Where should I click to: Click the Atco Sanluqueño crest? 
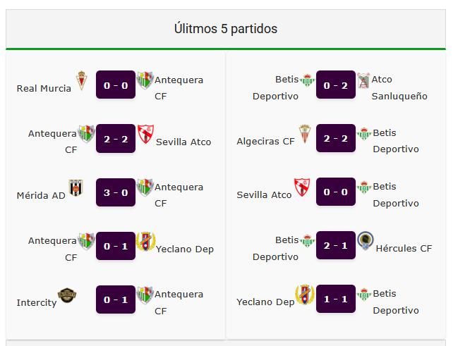pyautogui.click(x=363, y=80)
